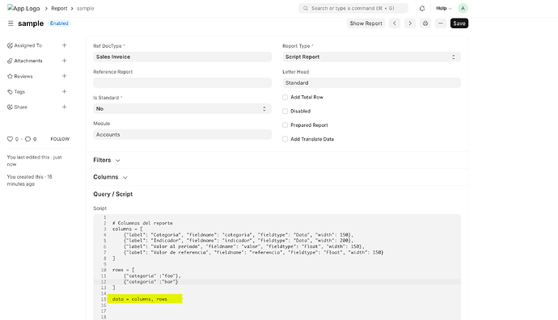Enable the Add Total Row checkbox
558x320 pixels.
[285, 97]
